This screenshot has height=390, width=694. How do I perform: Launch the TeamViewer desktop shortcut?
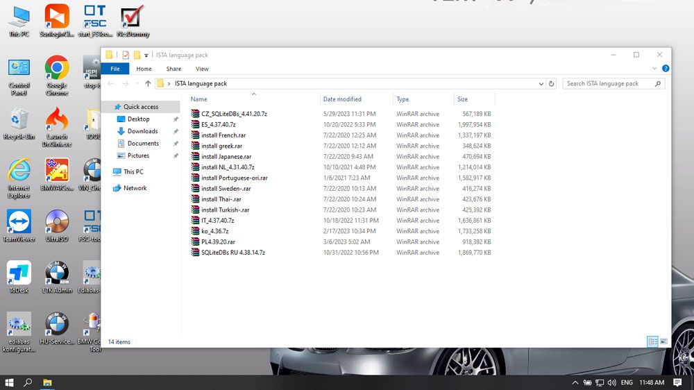point(19,226)
